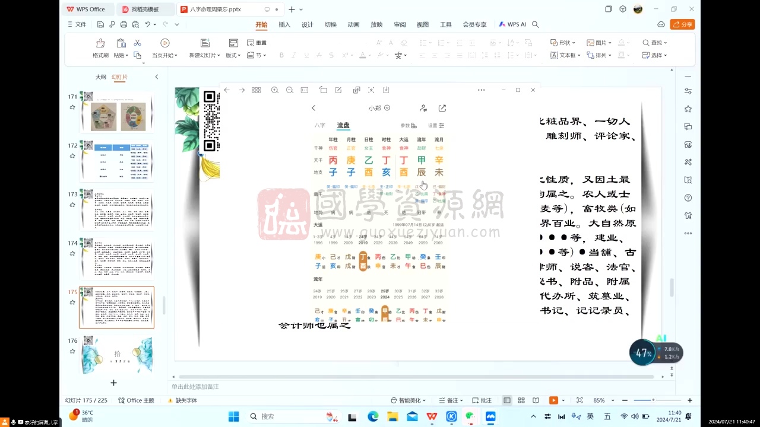Click the rotate icon in viewer toolbar
Image resolution: width=760 pixels, height=427 pixels.
tap(323, 90)
